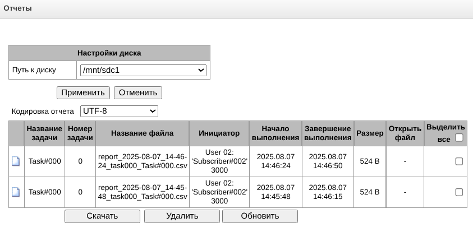473x227 pixels.
Task: Click the 'Удалить' button
Action: (182, 216)
